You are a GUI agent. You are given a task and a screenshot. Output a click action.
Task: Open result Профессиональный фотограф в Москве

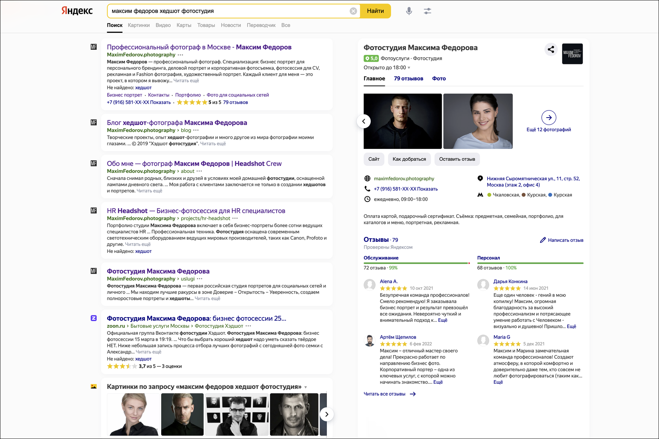[199, 47]
